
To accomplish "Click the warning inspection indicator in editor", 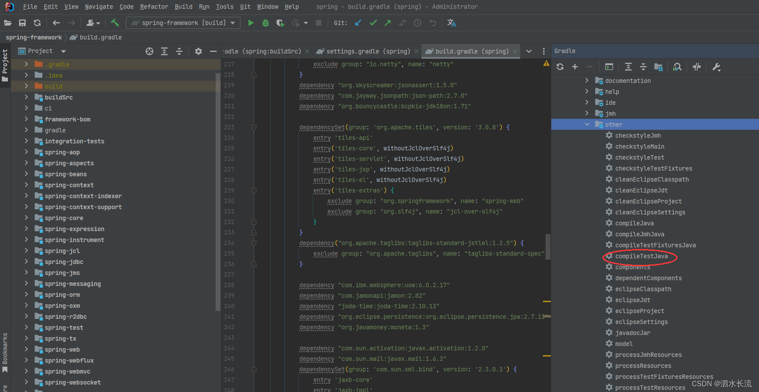I will pyautogui.click(x=546, y=64).
